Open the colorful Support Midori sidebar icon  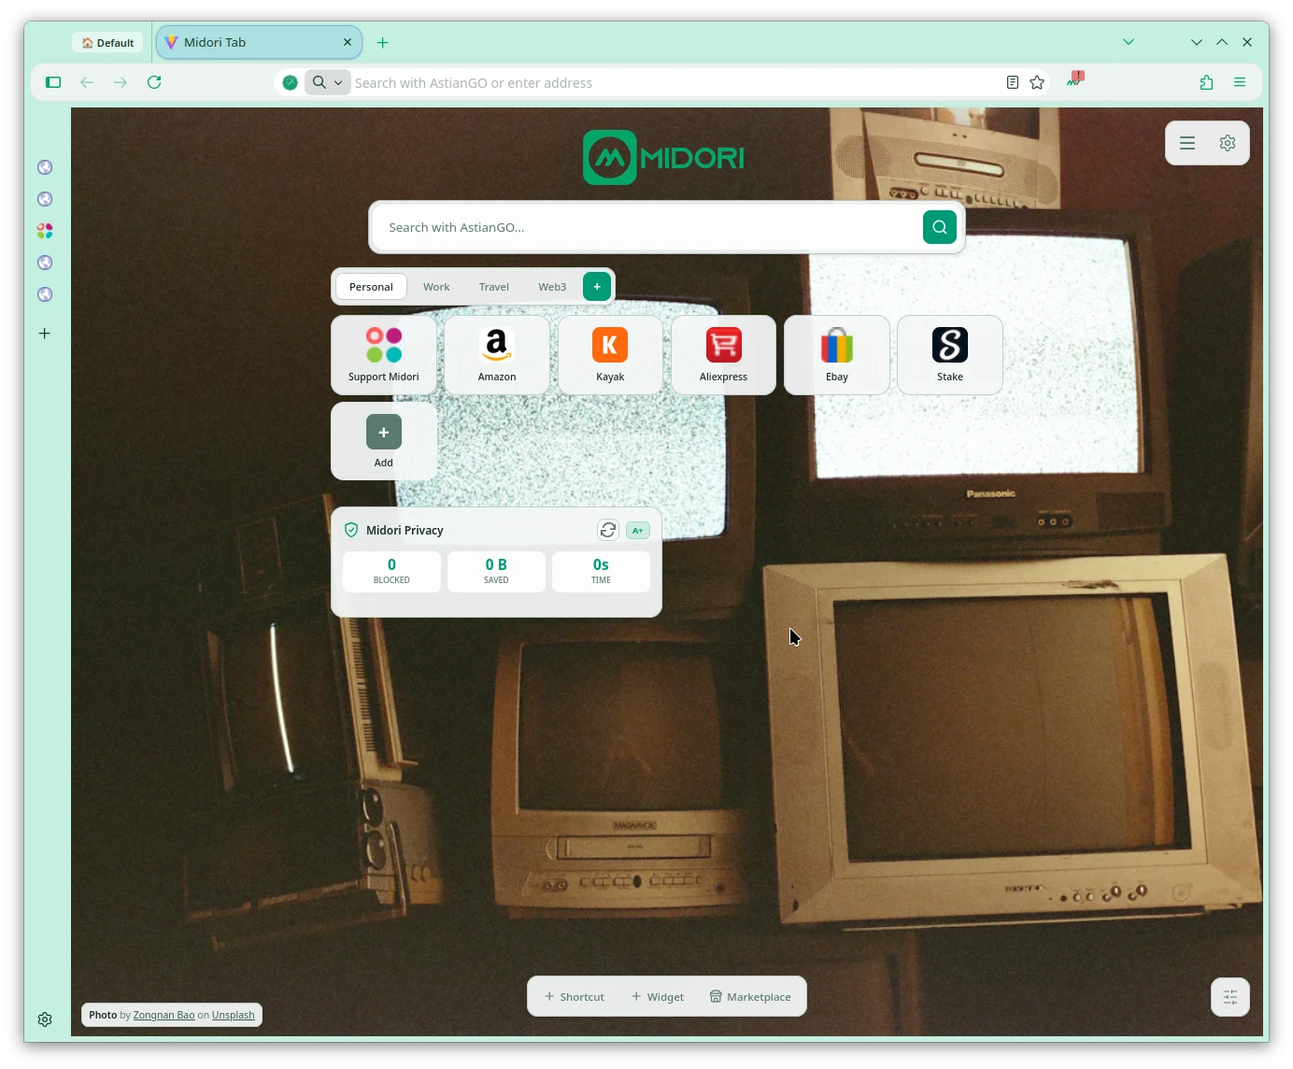[x=45, y=231]
